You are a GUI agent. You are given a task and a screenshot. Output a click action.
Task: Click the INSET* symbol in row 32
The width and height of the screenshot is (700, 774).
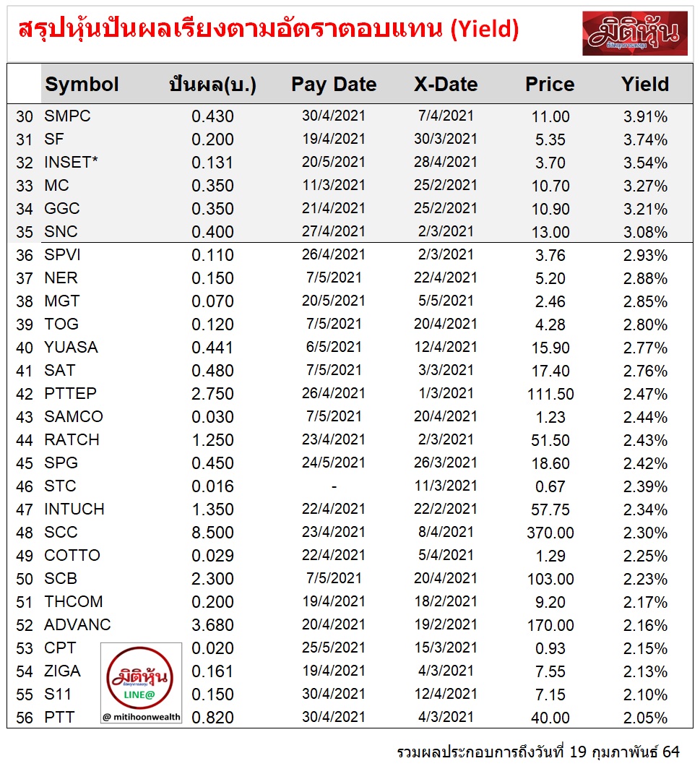click(71, 163)
